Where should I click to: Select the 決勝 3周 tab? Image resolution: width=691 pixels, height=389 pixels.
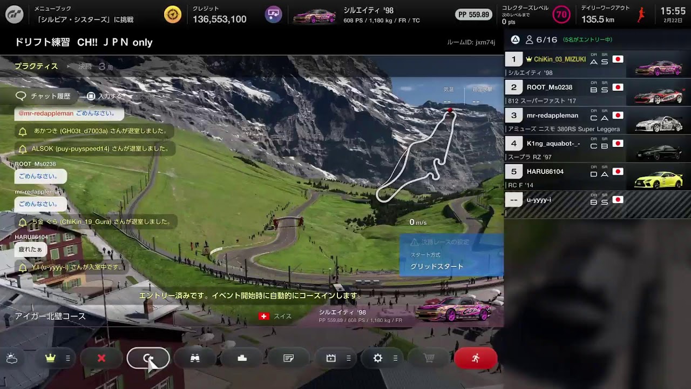point(96,66)
